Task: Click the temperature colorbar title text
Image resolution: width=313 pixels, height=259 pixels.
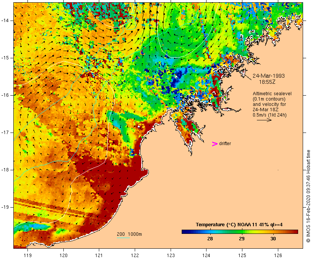Action: coord(239,225)
